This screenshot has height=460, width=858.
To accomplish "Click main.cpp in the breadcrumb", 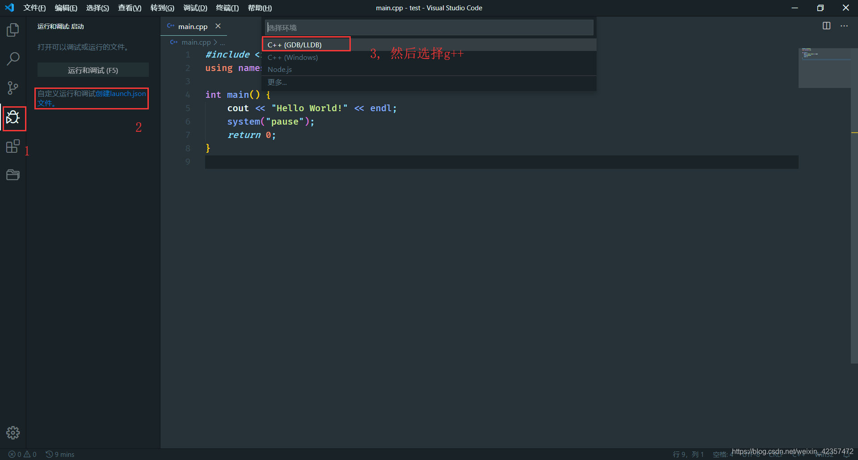I will [196, 42].
